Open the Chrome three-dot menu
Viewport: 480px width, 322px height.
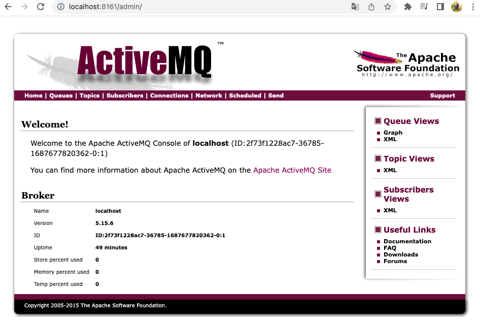tap(473, 7)
